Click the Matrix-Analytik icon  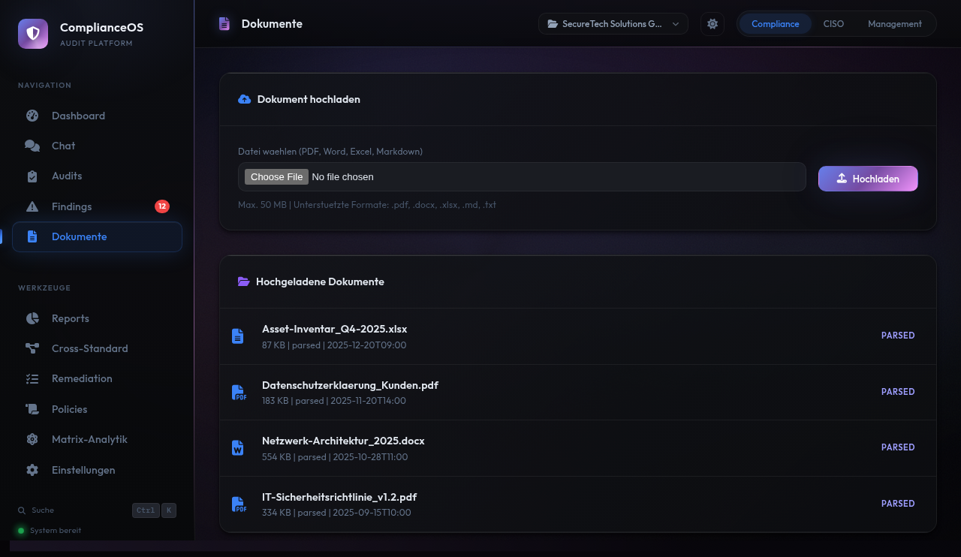point(32,439)
